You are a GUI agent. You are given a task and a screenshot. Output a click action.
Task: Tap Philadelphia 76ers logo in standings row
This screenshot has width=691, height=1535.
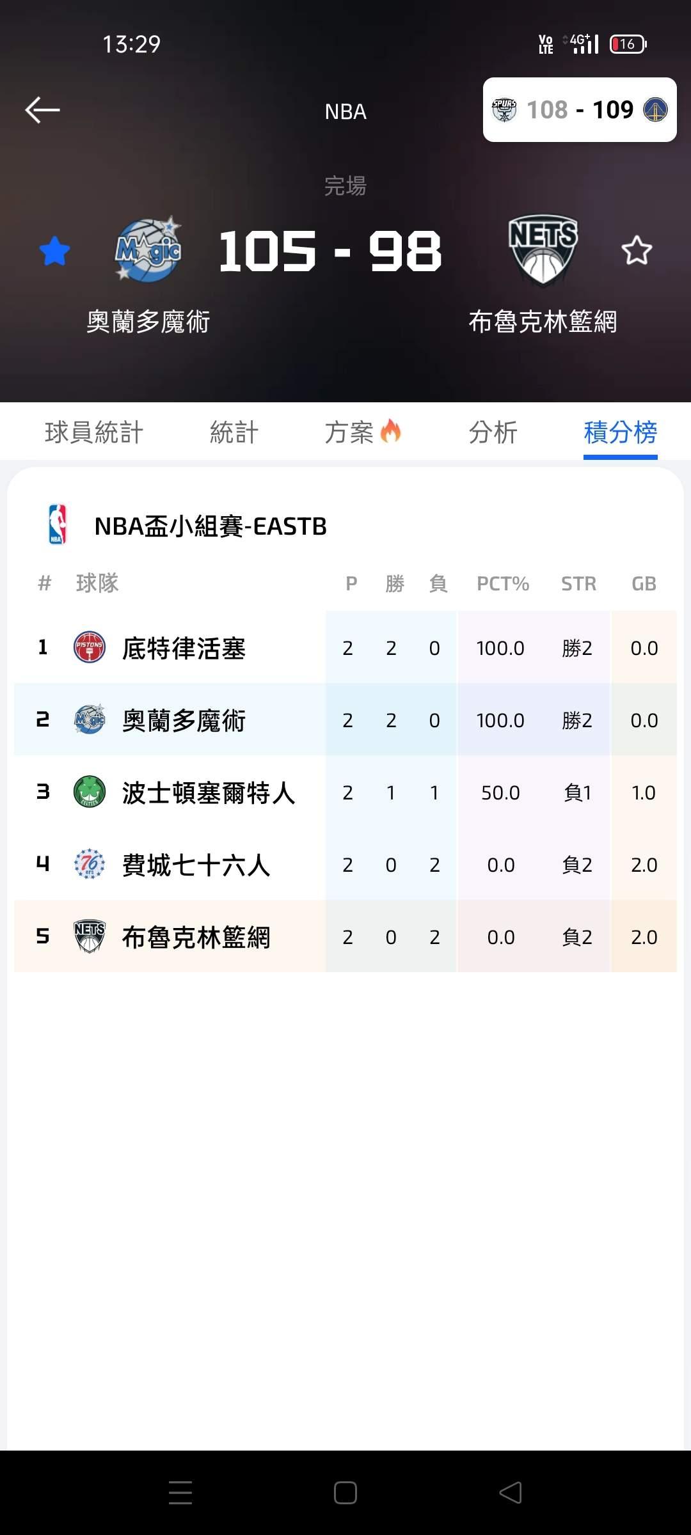click(x=90, y=864)
